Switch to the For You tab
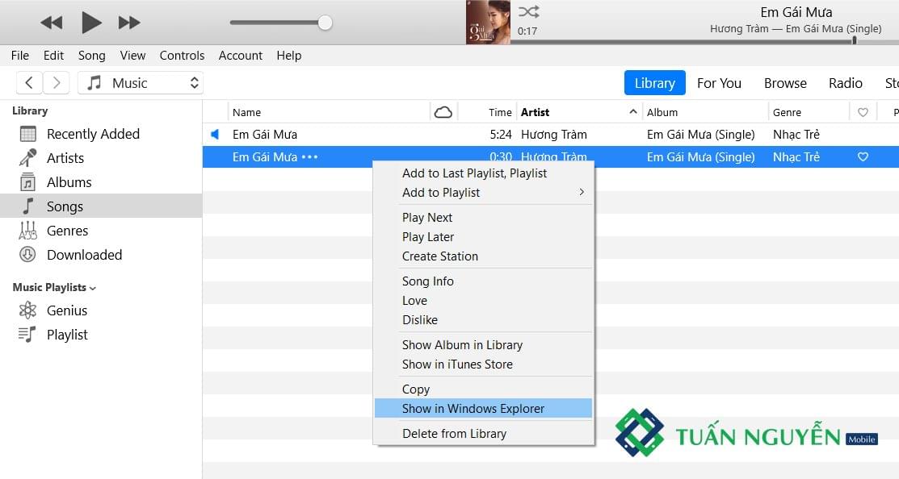899x479 pixels. pos(719,83)
